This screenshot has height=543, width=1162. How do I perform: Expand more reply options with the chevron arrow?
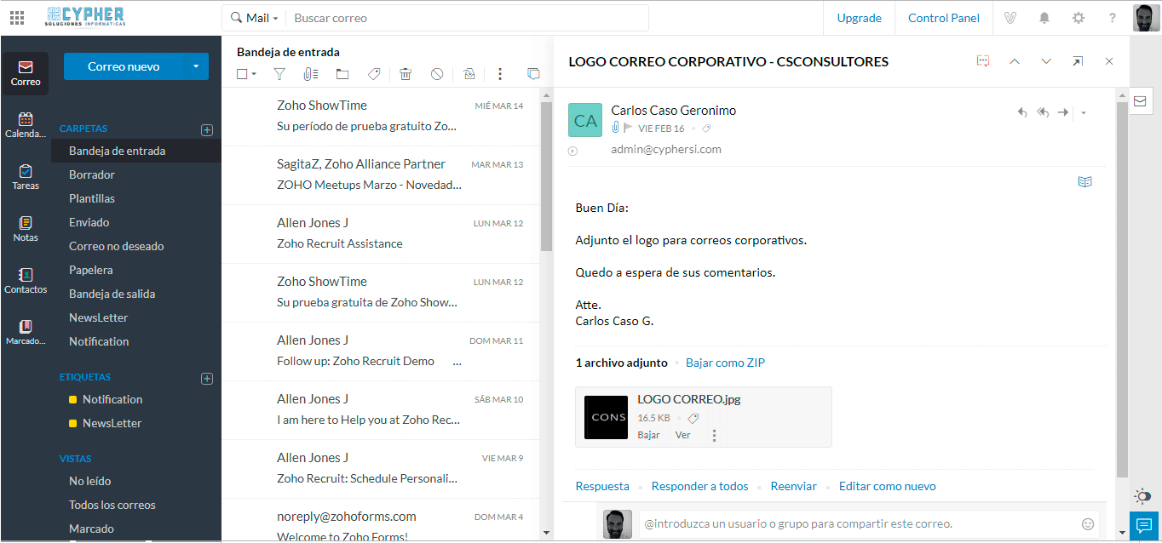click(1084, 111)
